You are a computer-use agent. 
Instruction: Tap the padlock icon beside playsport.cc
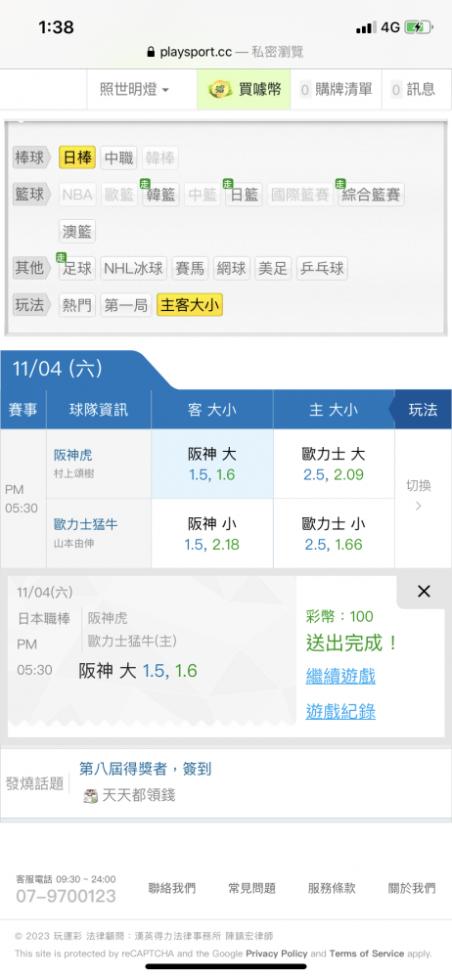(x=151, y=53)
